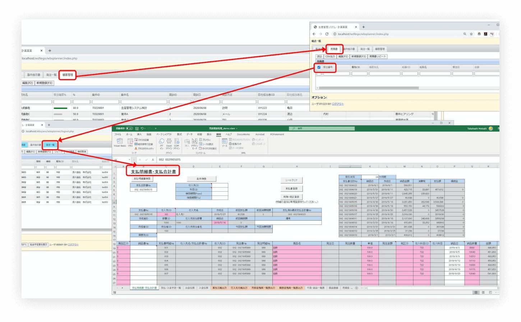Screen dimensions: 521x322
Task: Click the red PDF extension icon
Action: (x=485, y=34)
